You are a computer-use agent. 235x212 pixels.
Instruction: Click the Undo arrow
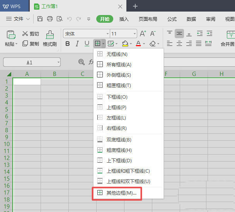(69, 19)
